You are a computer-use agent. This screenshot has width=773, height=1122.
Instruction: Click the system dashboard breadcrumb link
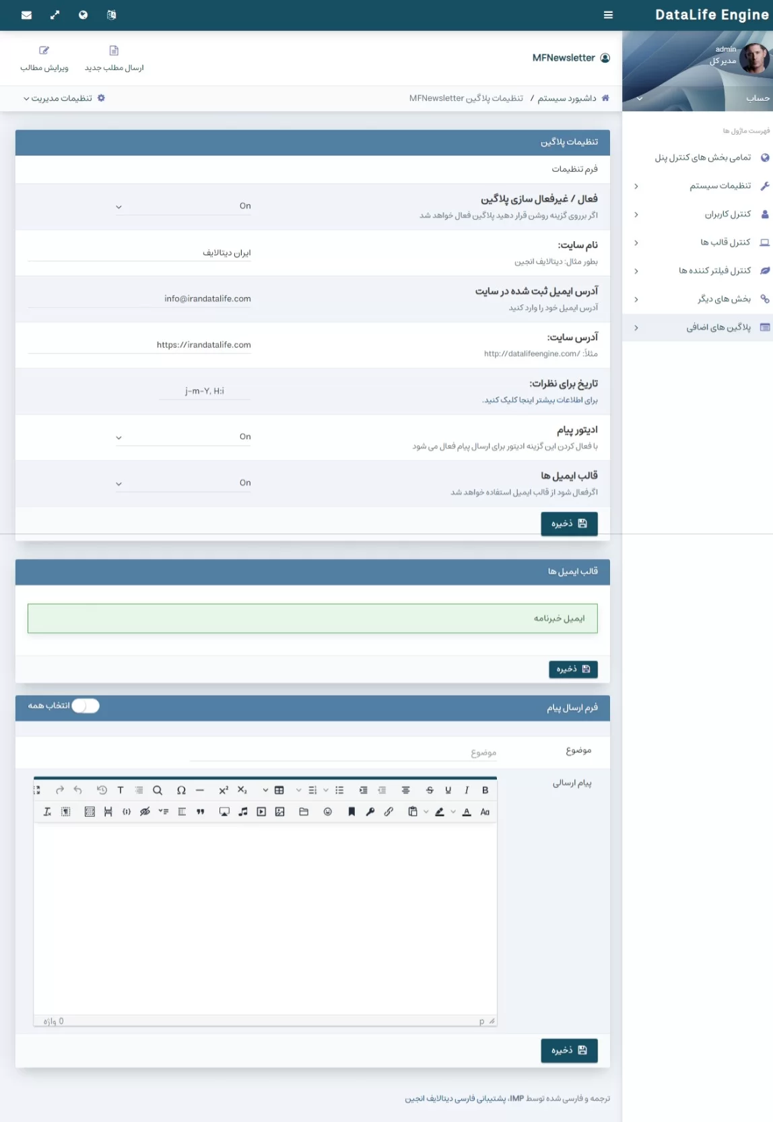point(566,98)
